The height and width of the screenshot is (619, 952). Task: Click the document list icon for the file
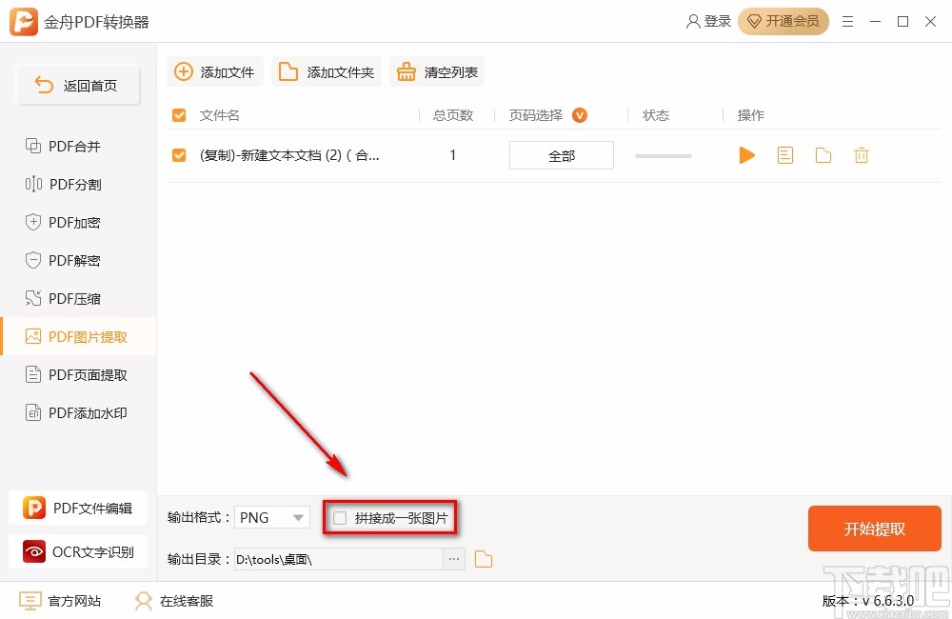pos(784,154)
